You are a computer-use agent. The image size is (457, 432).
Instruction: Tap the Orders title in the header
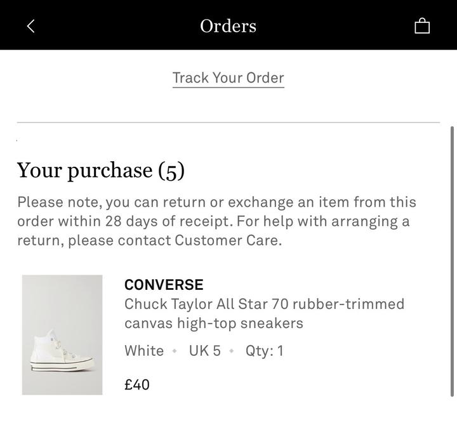click(228, 26)
